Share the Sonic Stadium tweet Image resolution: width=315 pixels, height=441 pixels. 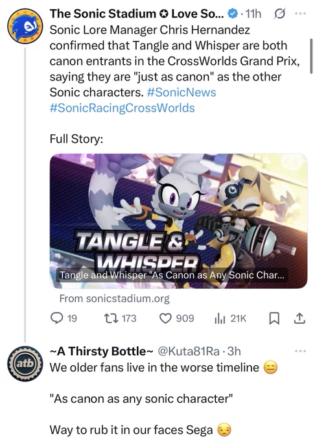299,318
